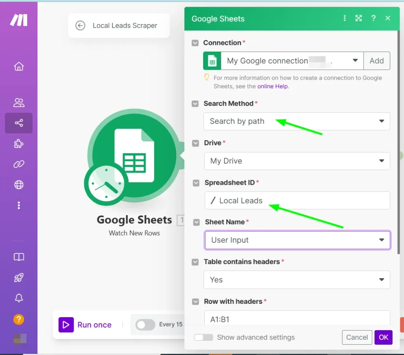
Task: Enable the Every 15 minutes scheduling toggle
Action: click(x=145, y=325)
